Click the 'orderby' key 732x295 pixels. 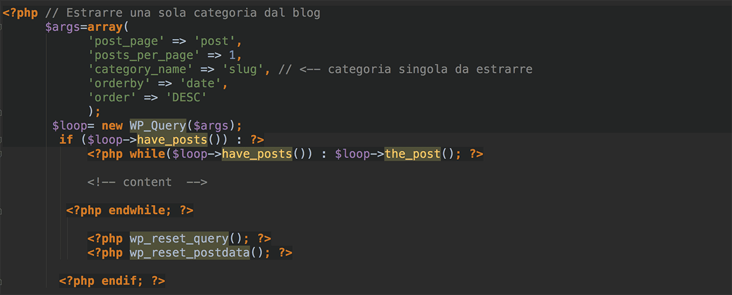point(119,83)
